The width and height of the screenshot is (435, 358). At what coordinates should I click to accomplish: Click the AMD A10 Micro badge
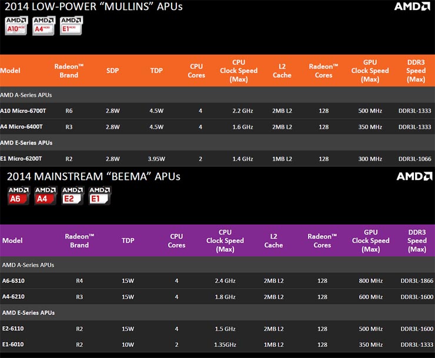(x=16, y=26)
